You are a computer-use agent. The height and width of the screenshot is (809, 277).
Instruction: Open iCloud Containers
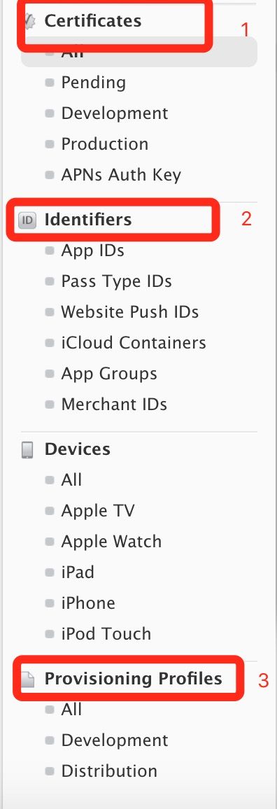pyautogui.click(x=134, y=343)
